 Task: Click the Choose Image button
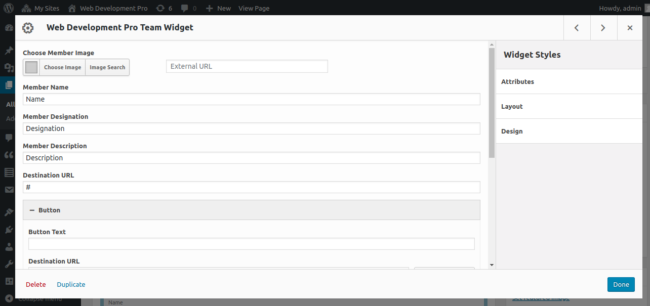[62, 67]
